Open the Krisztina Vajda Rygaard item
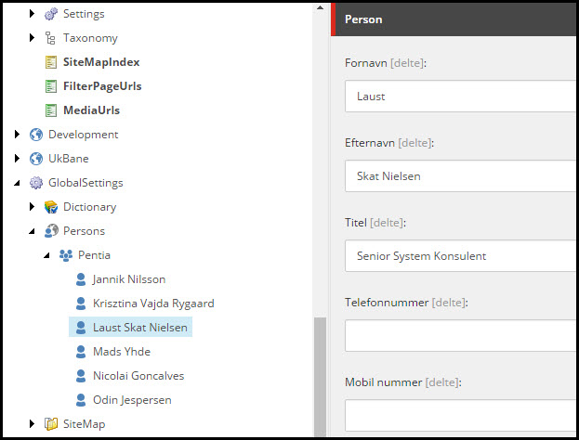The image size is (579, 440). pos(154,304)
